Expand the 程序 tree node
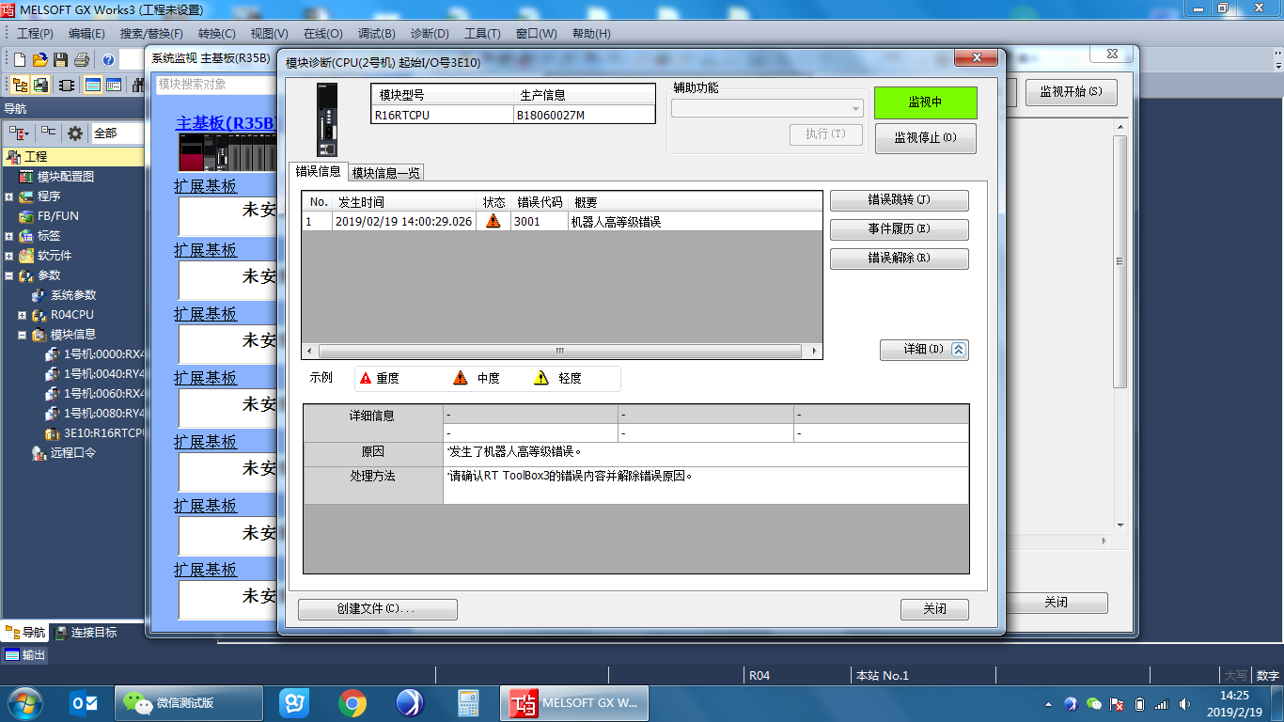This screenshot has height=722, width=1284. point(8,196)
